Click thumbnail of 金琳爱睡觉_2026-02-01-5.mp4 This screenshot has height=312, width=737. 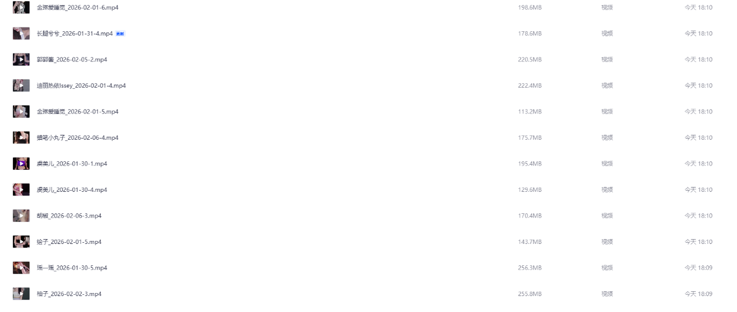21,112
